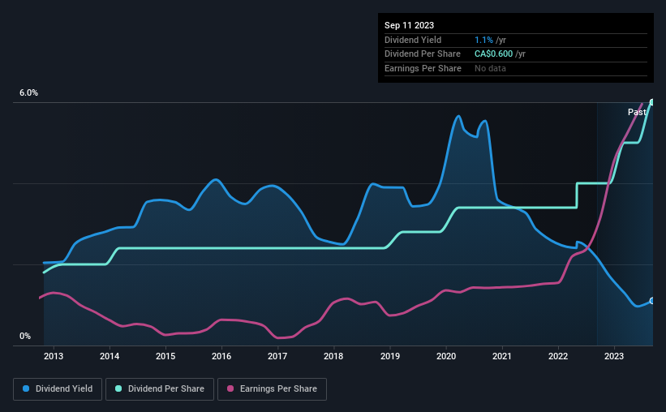The image size is (666, 412).
Task: Click the 1.1% dividend yield value
Action: [x=483, y=40]
